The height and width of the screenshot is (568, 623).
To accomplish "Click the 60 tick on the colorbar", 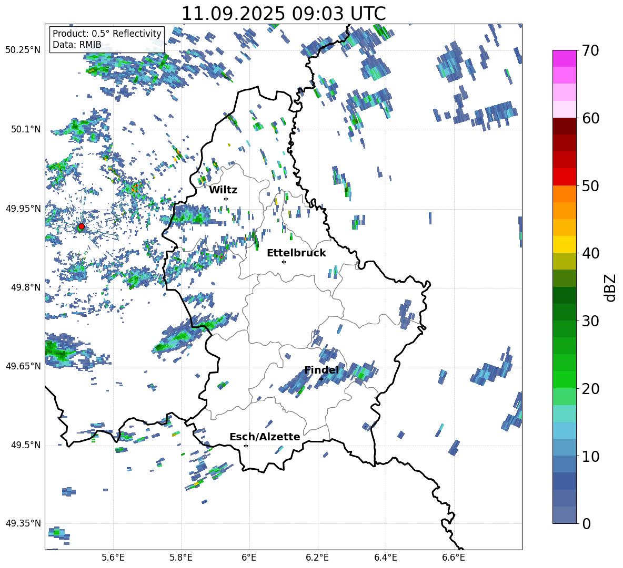I will (x=590, y=118).
